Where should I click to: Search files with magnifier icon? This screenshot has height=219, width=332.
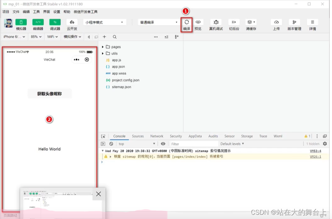pos(115,37)
